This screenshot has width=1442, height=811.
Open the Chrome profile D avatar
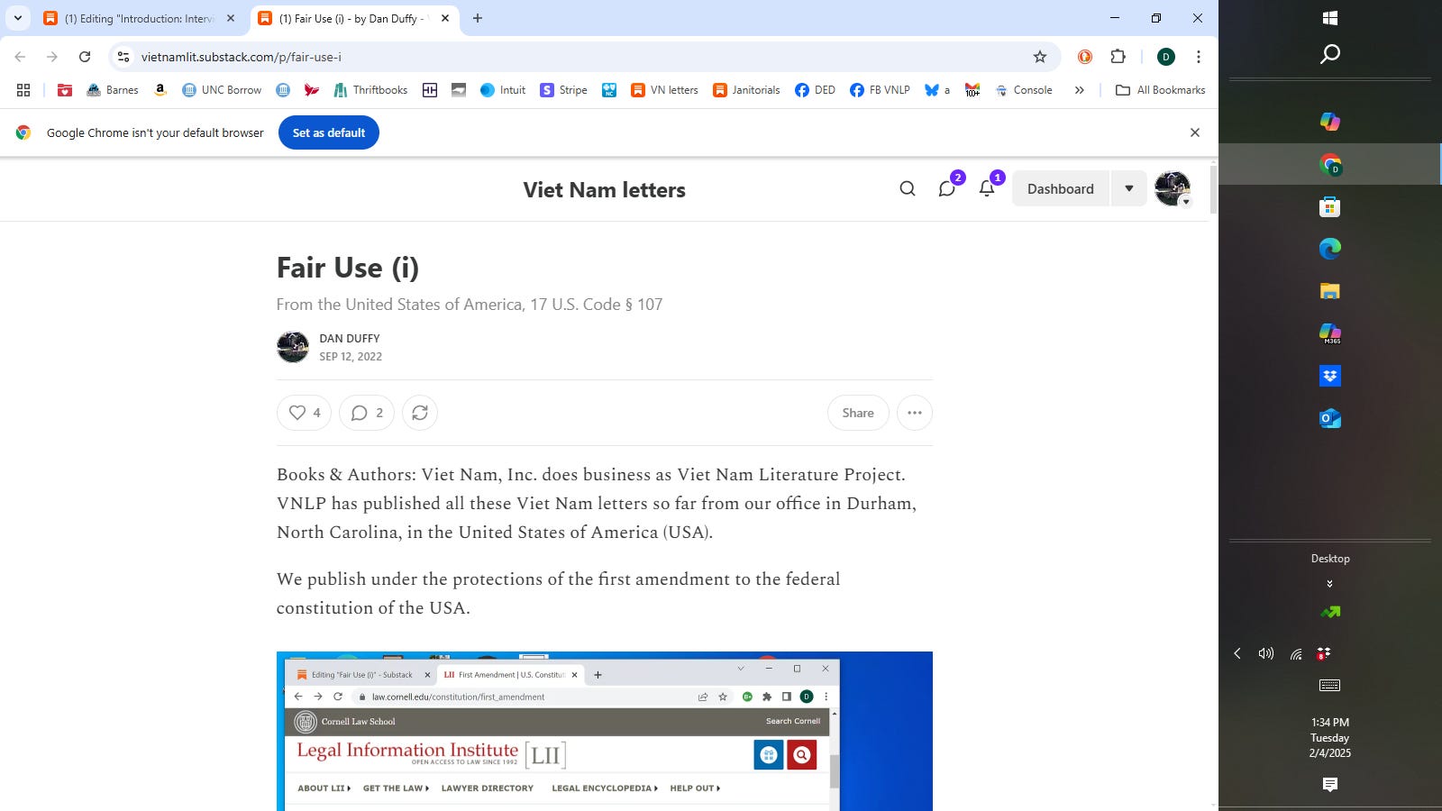pyautogui.click(x=1166, y=57)
